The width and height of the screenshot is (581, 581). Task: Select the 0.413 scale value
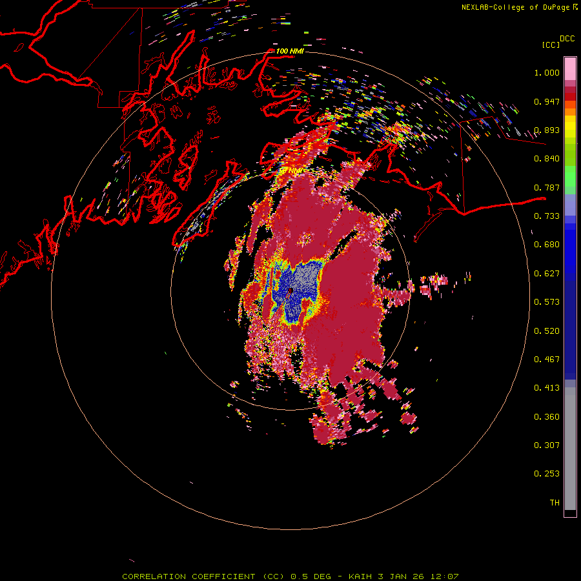click(x=547, y=388)
